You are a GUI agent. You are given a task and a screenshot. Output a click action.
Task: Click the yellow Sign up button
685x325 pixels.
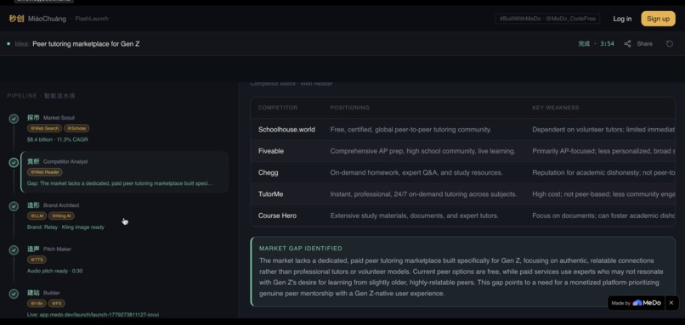(658, 19)
